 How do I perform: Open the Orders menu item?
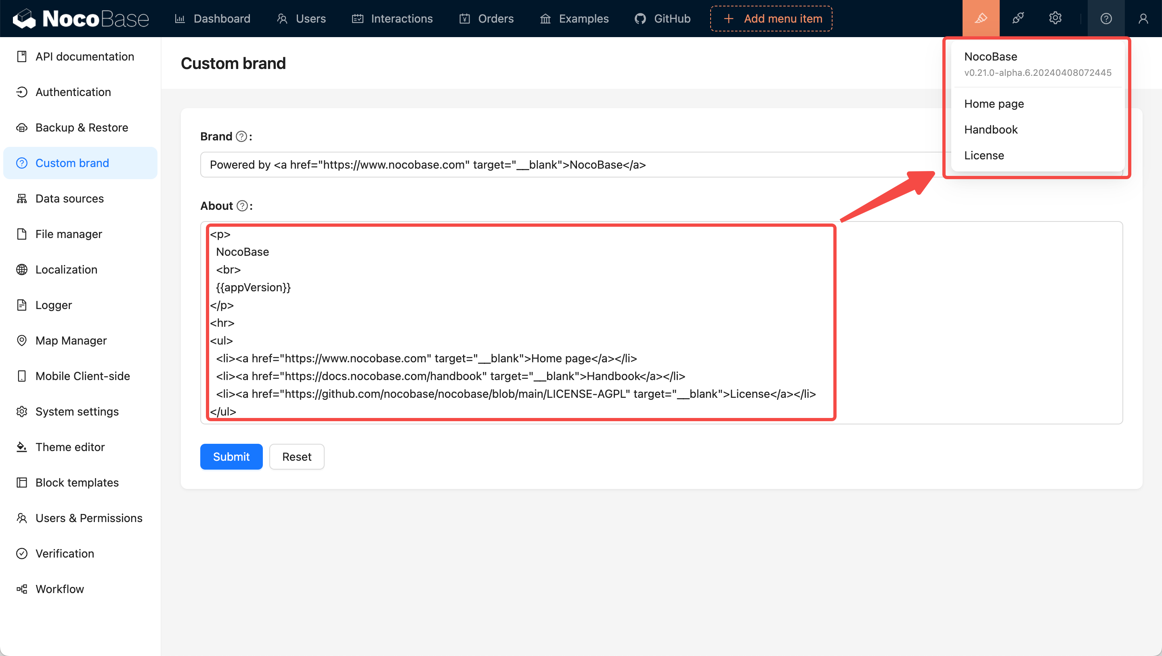coord(487,19)
